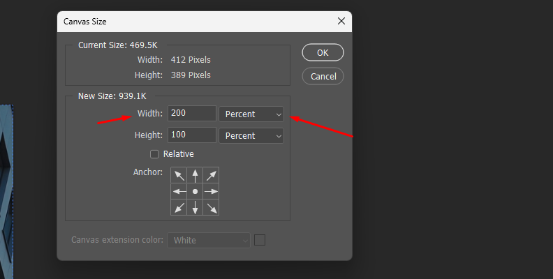The image size is (553, 279).
Task: Set anchor to top-center arrow
Action: (196, 175)
